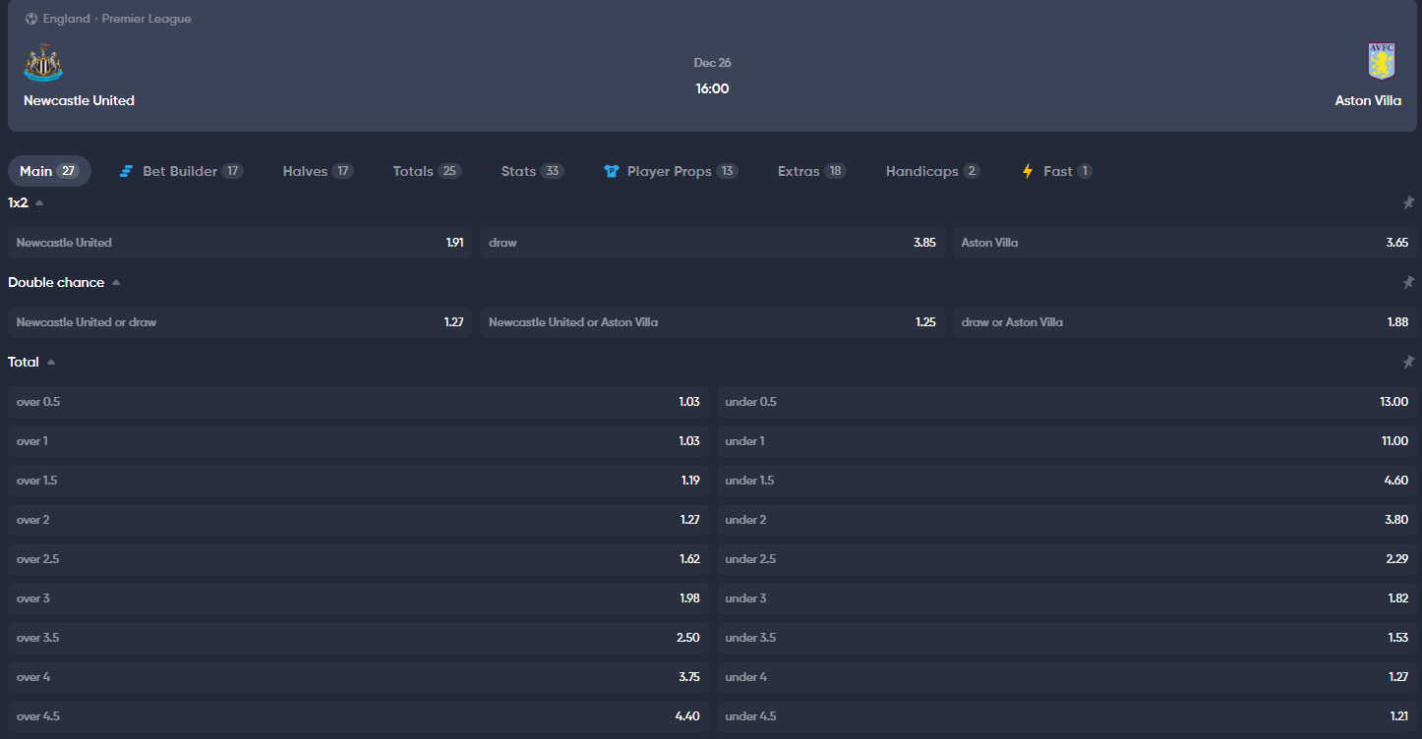Click the Newcastle United club crest
This screenshot has height=739, width=1422.
click(x=43, y=62)
